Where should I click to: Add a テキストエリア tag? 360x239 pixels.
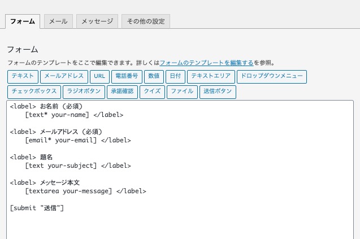coord(210,77)
